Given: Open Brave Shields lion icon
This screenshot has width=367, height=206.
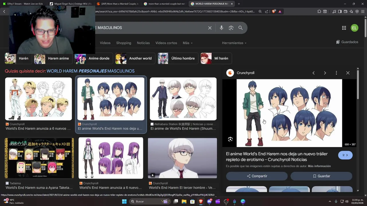Looking at the screenshot, I should click(x=274, y=11).
